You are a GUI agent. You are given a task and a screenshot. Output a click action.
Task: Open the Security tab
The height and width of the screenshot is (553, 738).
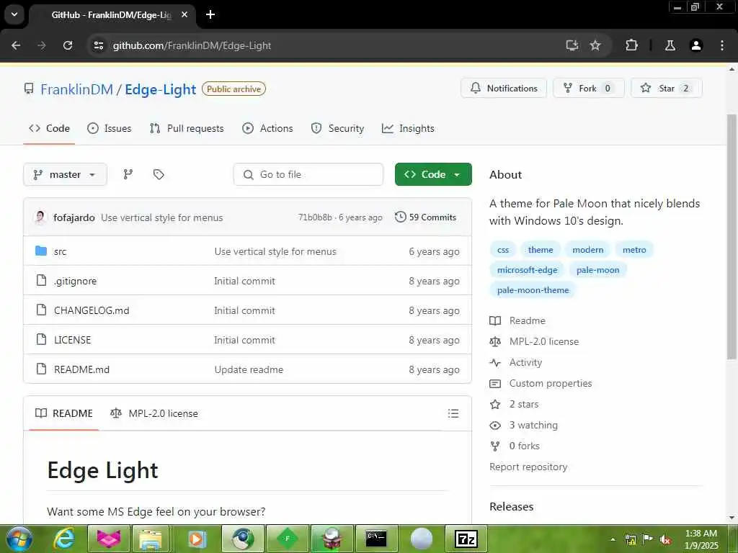coord(337,128)
